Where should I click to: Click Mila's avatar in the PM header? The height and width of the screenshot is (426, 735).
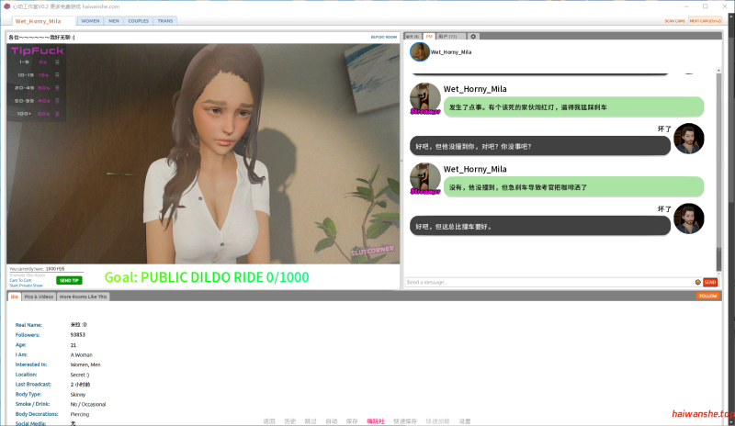(420, 52)
